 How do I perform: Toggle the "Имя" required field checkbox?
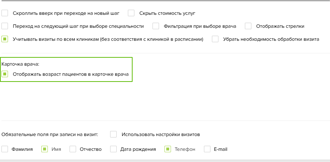pyautogui.click(x=45, y=149)
